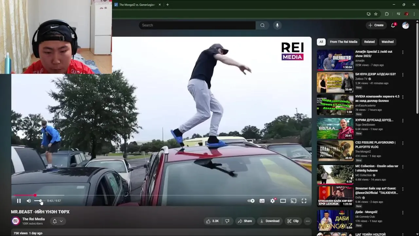Clip the video with the scissors button
Screen dimensions: 419x236
click(x=293, y=221)
